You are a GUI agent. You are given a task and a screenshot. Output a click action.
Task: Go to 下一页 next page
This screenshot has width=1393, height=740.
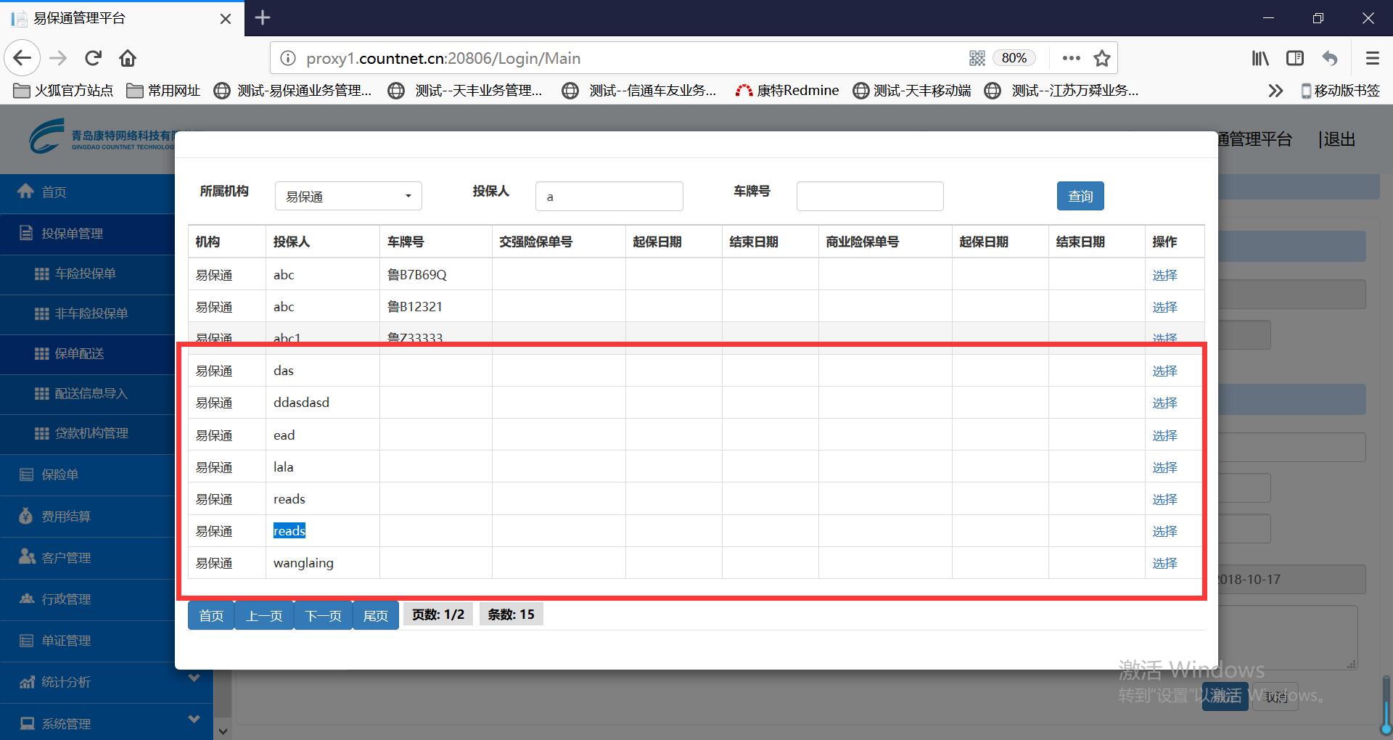[323, 616]
